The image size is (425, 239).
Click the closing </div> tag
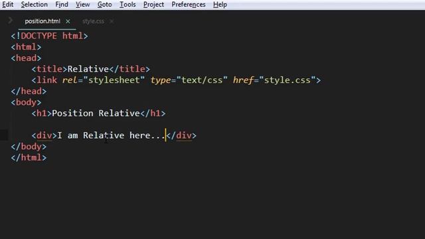[x=182, y=135]
